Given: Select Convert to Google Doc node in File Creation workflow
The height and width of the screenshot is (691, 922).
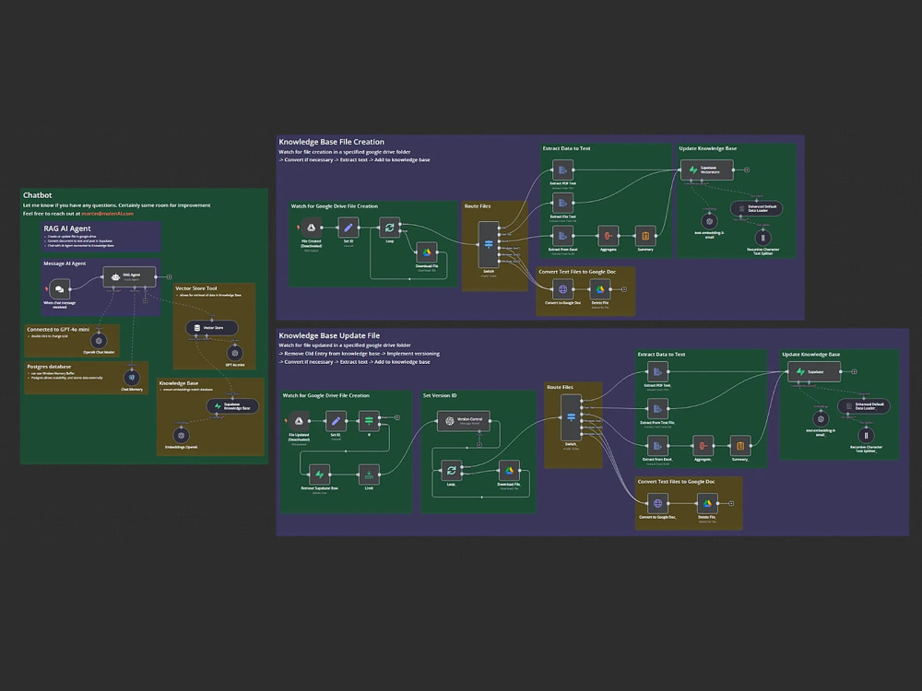Looking at the screenshot, I should (562, 289).
